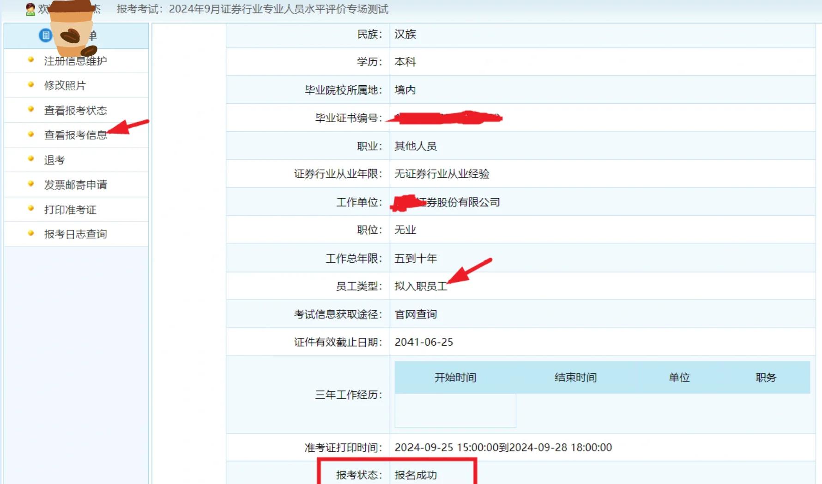Screen dimensions: 822x484
Task: Click the 汉族 nationality value cell
Action: 404,34
